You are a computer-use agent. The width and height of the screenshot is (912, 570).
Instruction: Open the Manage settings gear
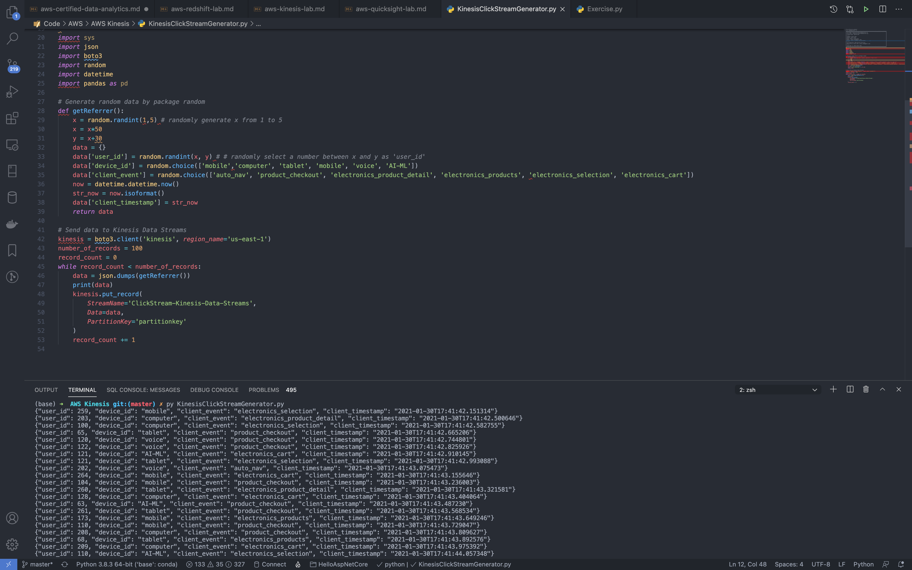pos(12,544)
